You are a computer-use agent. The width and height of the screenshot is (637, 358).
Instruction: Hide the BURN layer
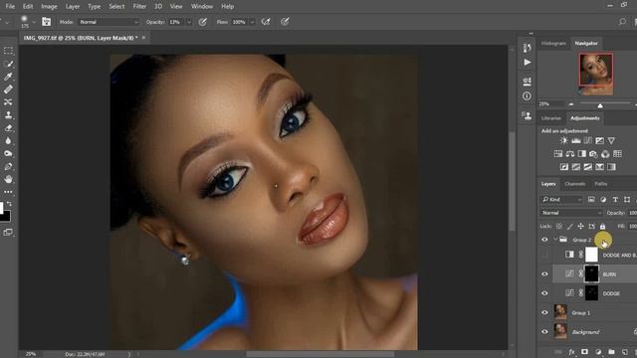click(544, 274)
